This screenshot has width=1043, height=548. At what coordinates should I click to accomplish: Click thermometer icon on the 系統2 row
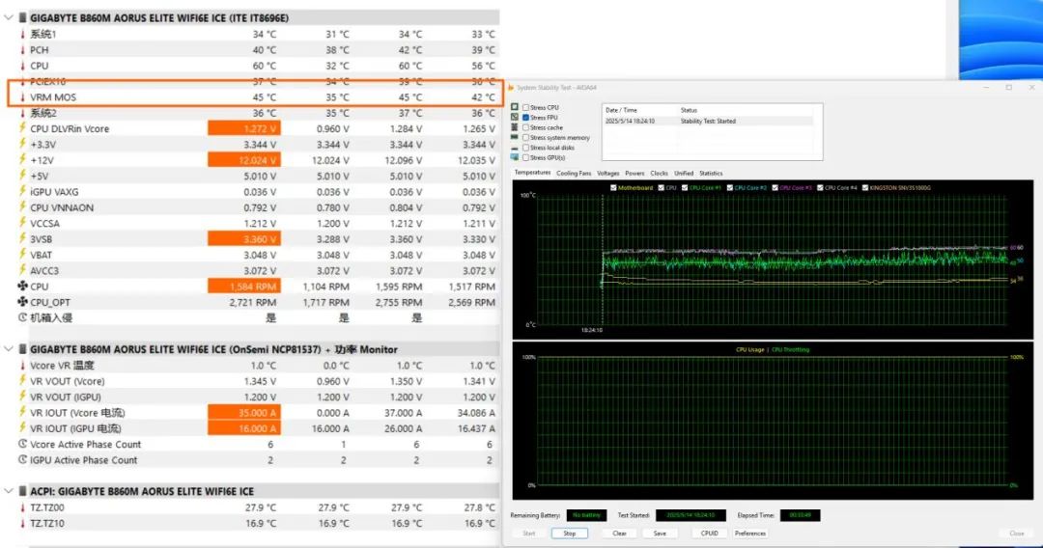[22, 113]
